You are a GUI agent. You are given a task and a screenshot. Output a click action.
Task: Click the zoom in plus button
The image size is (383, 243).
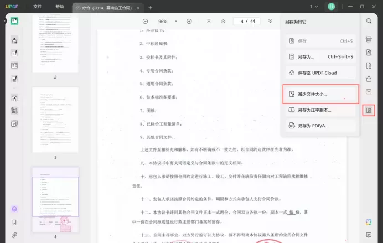pyautogui.click(x=189, y=21)
